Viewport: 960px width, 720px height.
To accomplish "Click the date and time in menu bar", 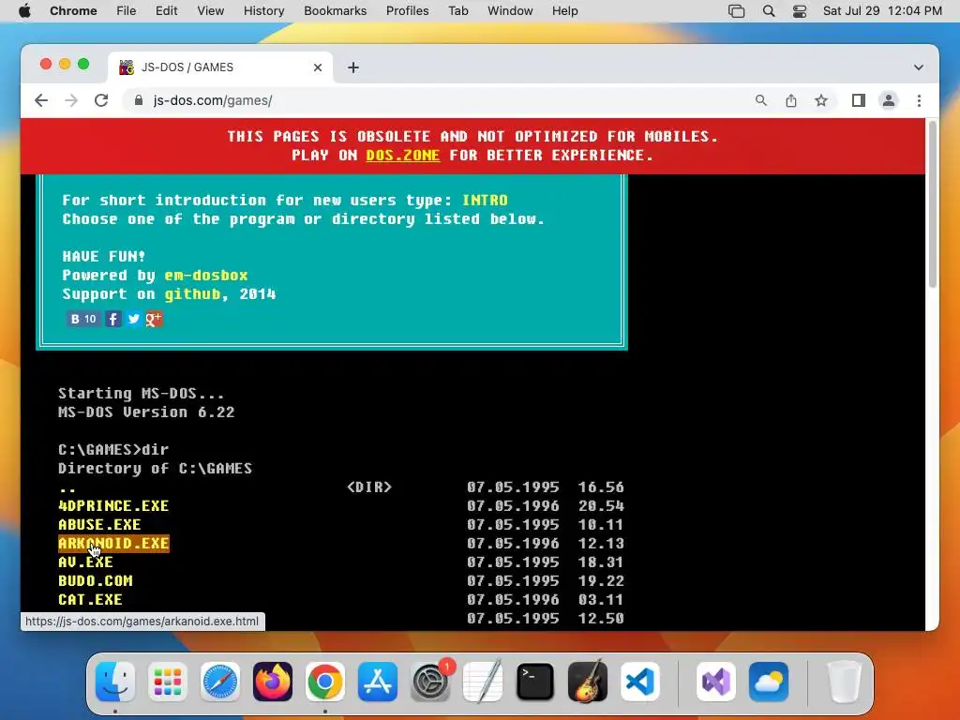I will pyautogui.click(x=882, y=11).
